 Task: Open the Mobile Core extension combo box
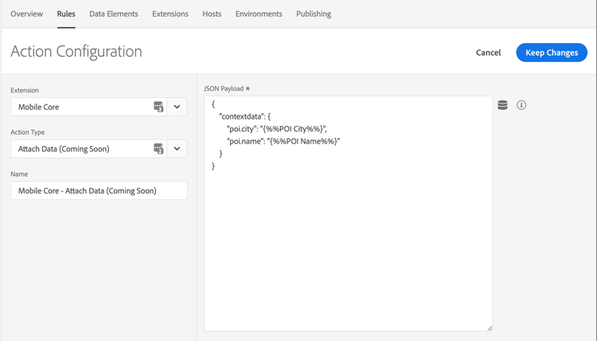pos(99,107)
